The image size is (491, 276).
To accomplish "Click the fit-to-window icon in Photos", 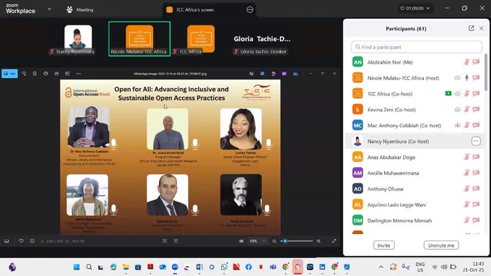I will tap(165, 241).
